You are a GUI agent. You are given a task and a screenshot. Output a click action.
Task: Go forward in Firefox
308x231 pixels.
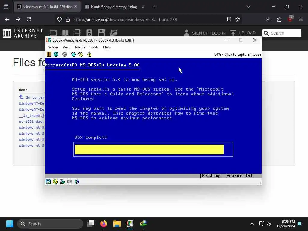pos(18,19)
